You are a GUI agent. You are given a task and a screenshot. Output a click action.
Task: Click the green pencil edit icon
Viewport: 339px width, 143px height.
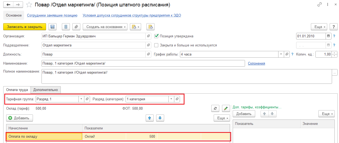(226, 108)
